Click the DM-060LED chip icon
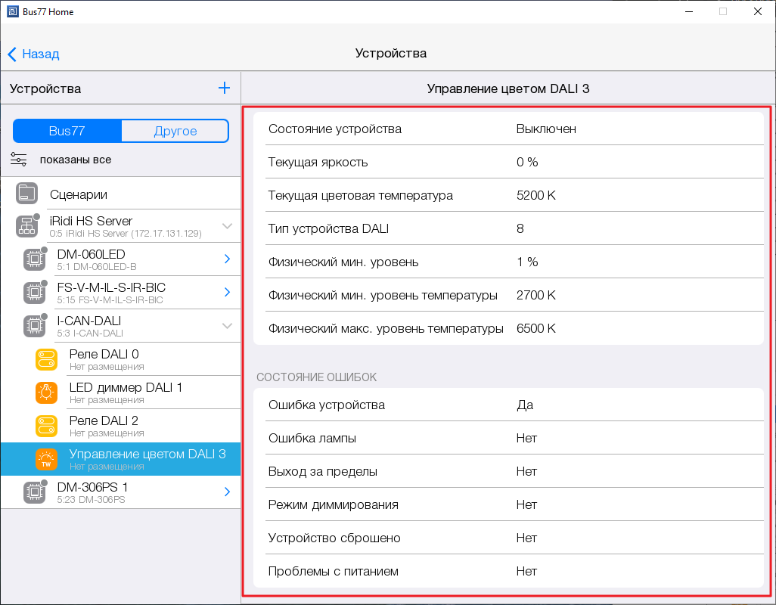Viewport: 776px width, 605px height. [33, 259]
